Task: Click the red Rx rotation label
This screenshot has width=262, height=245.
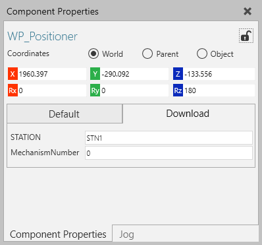Action: click(x=13, y=90)
